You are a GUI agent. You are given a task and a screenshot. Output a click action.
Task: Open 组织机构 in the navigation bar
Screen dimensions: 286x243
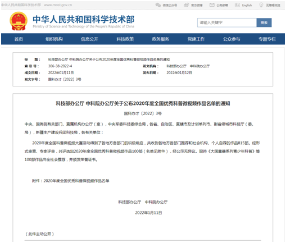(x=54, y=39)
